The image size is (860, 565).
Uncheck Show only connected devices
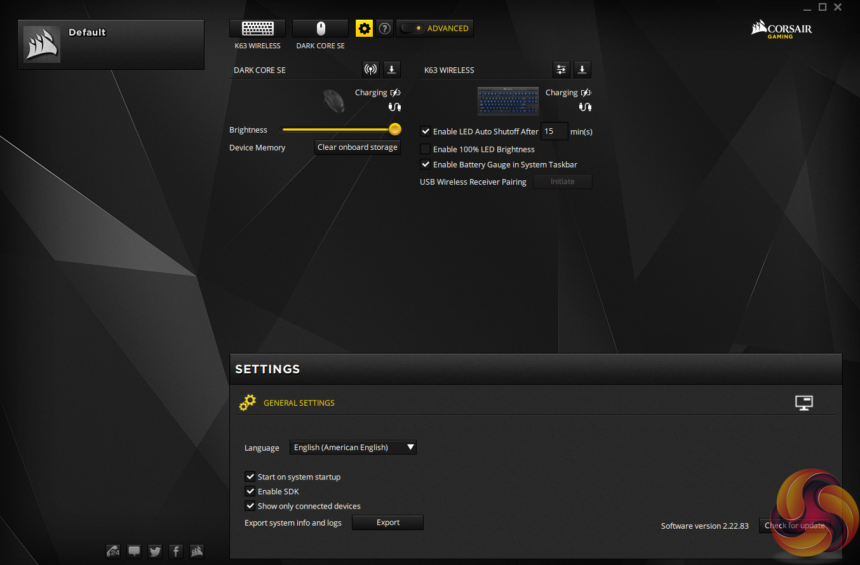click(x=250, y=506)
